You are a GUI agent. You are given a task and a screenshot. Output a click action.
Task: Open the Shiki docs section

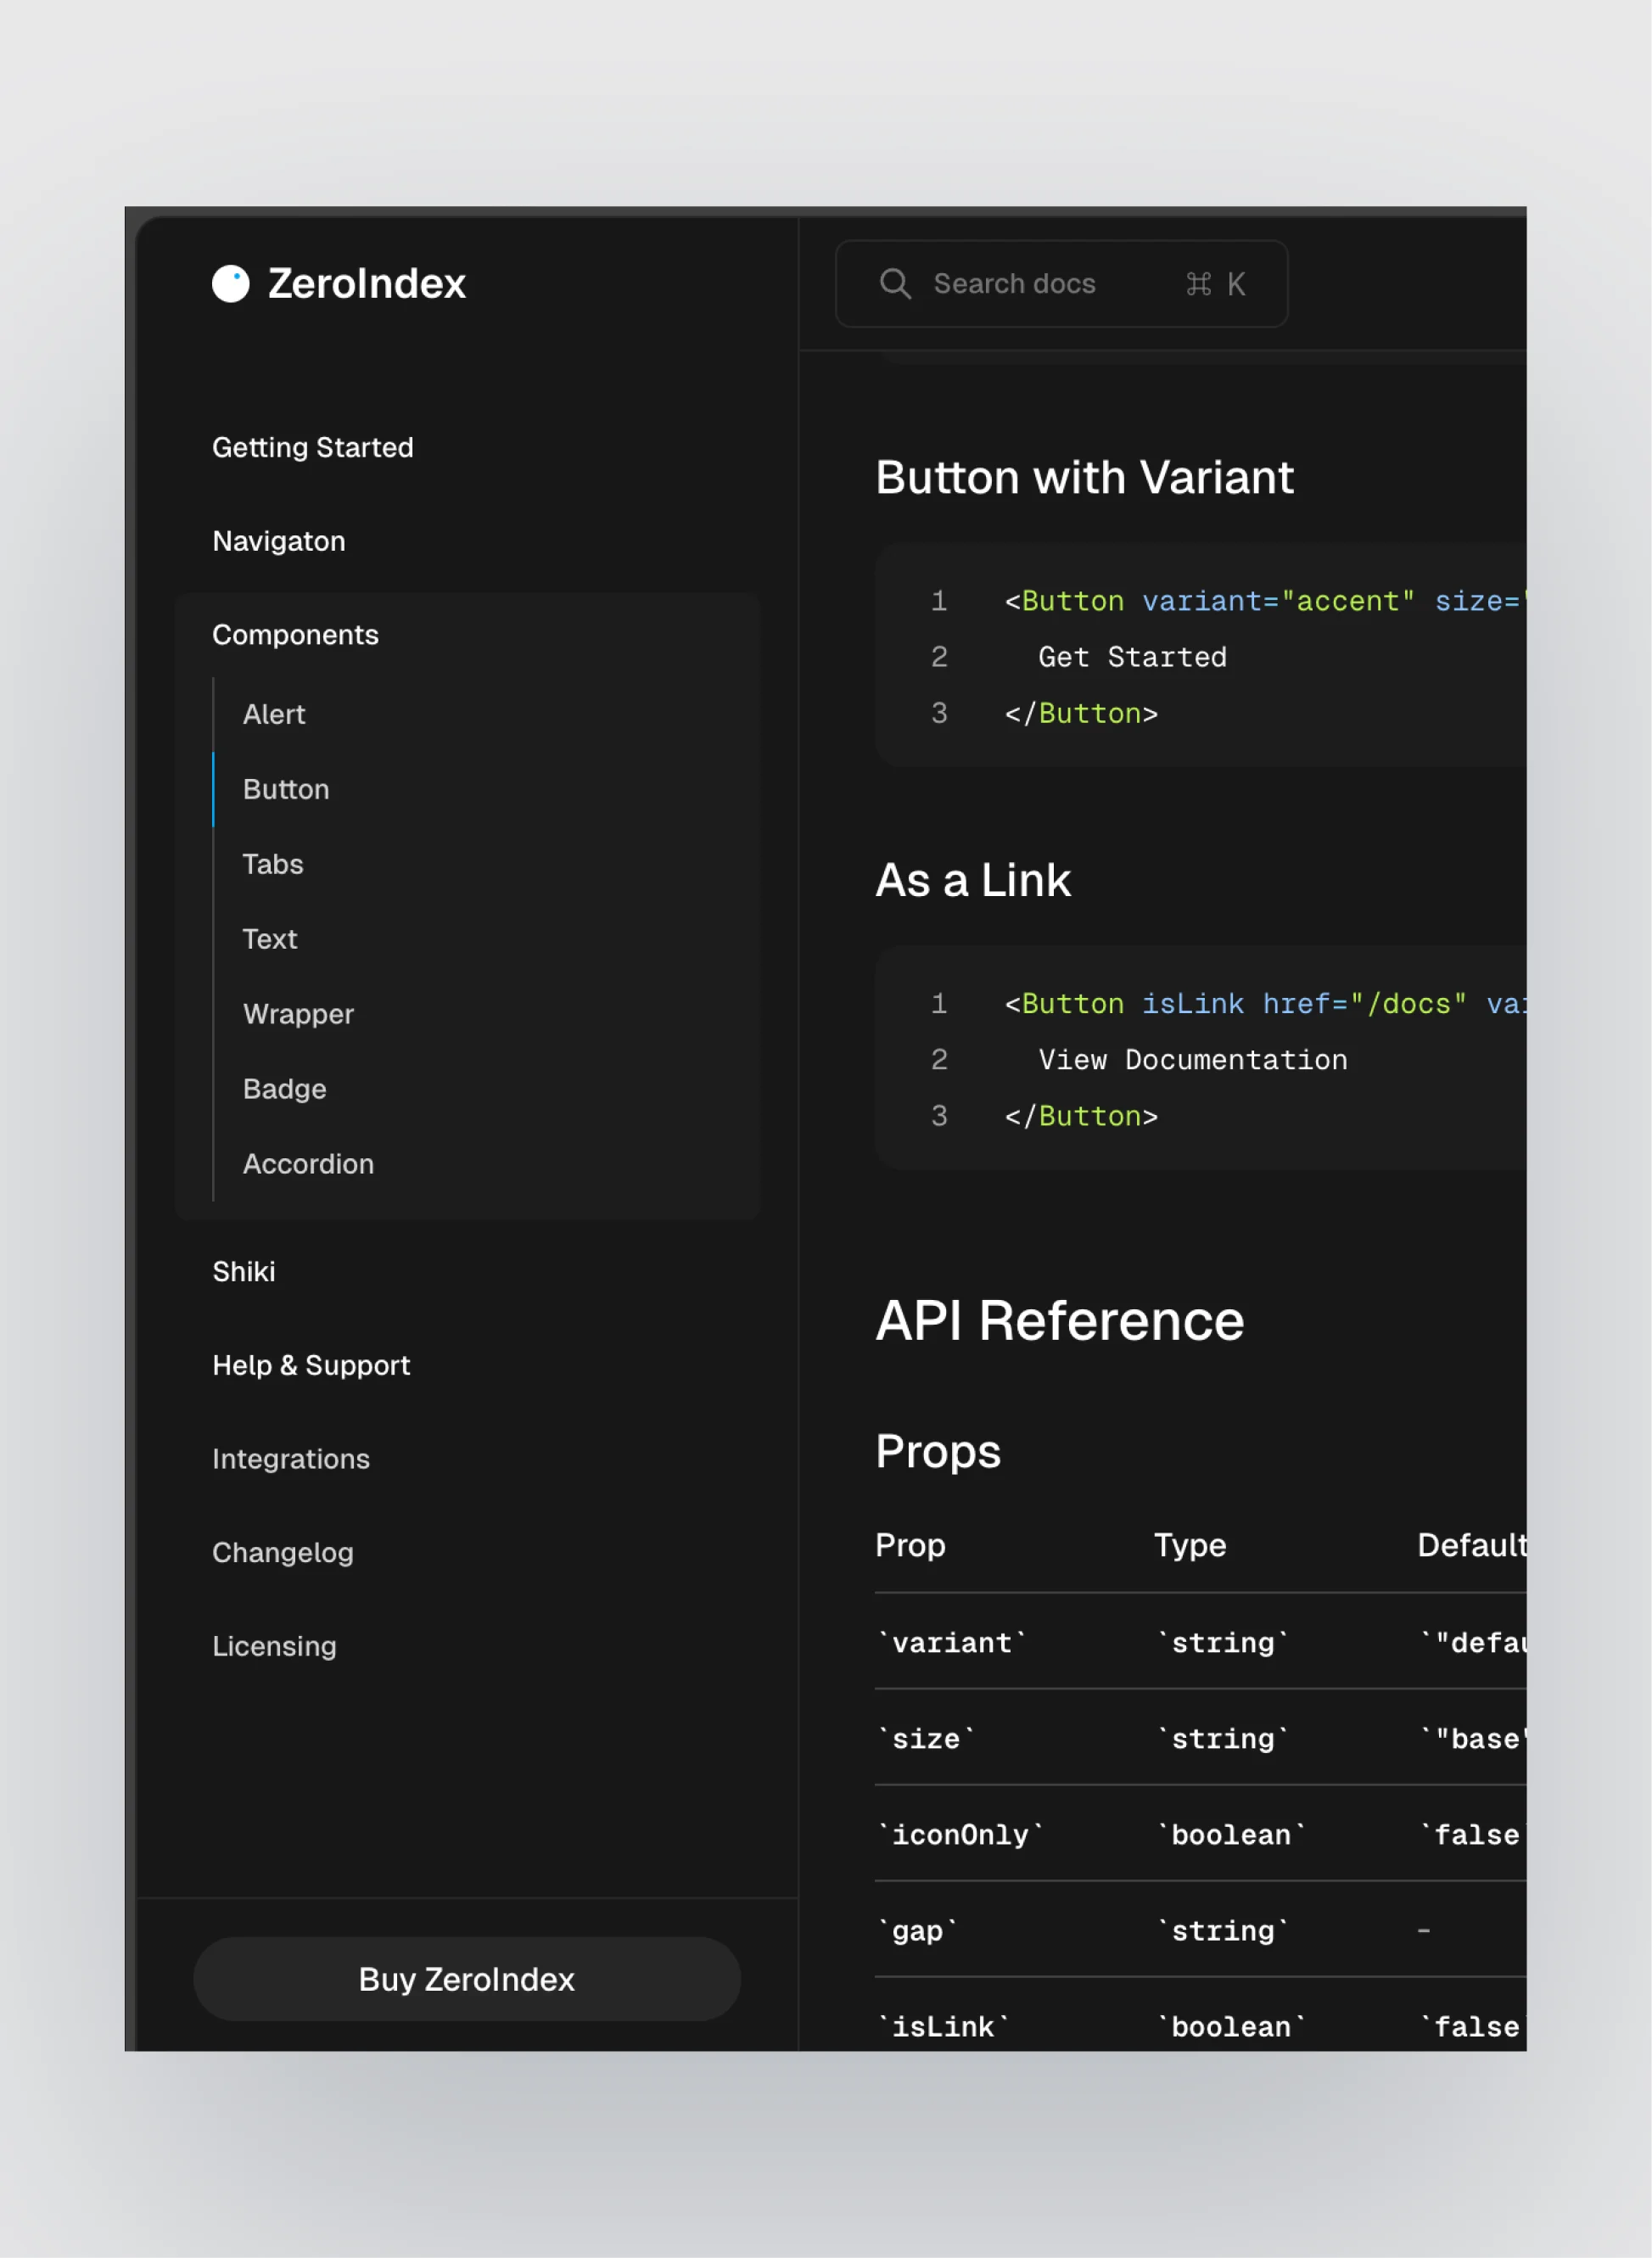click(x=243, y=1271)
